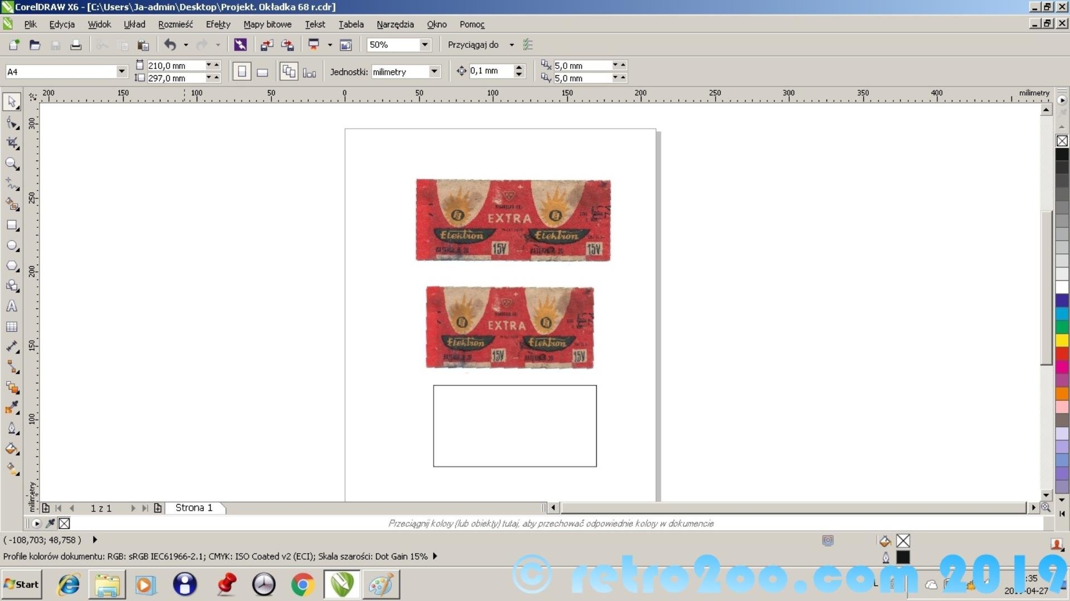Screen dimensions: 1070x601
Task: Open the Jednostki milimetry units dropdown
Action: click(x=434, y=72)
